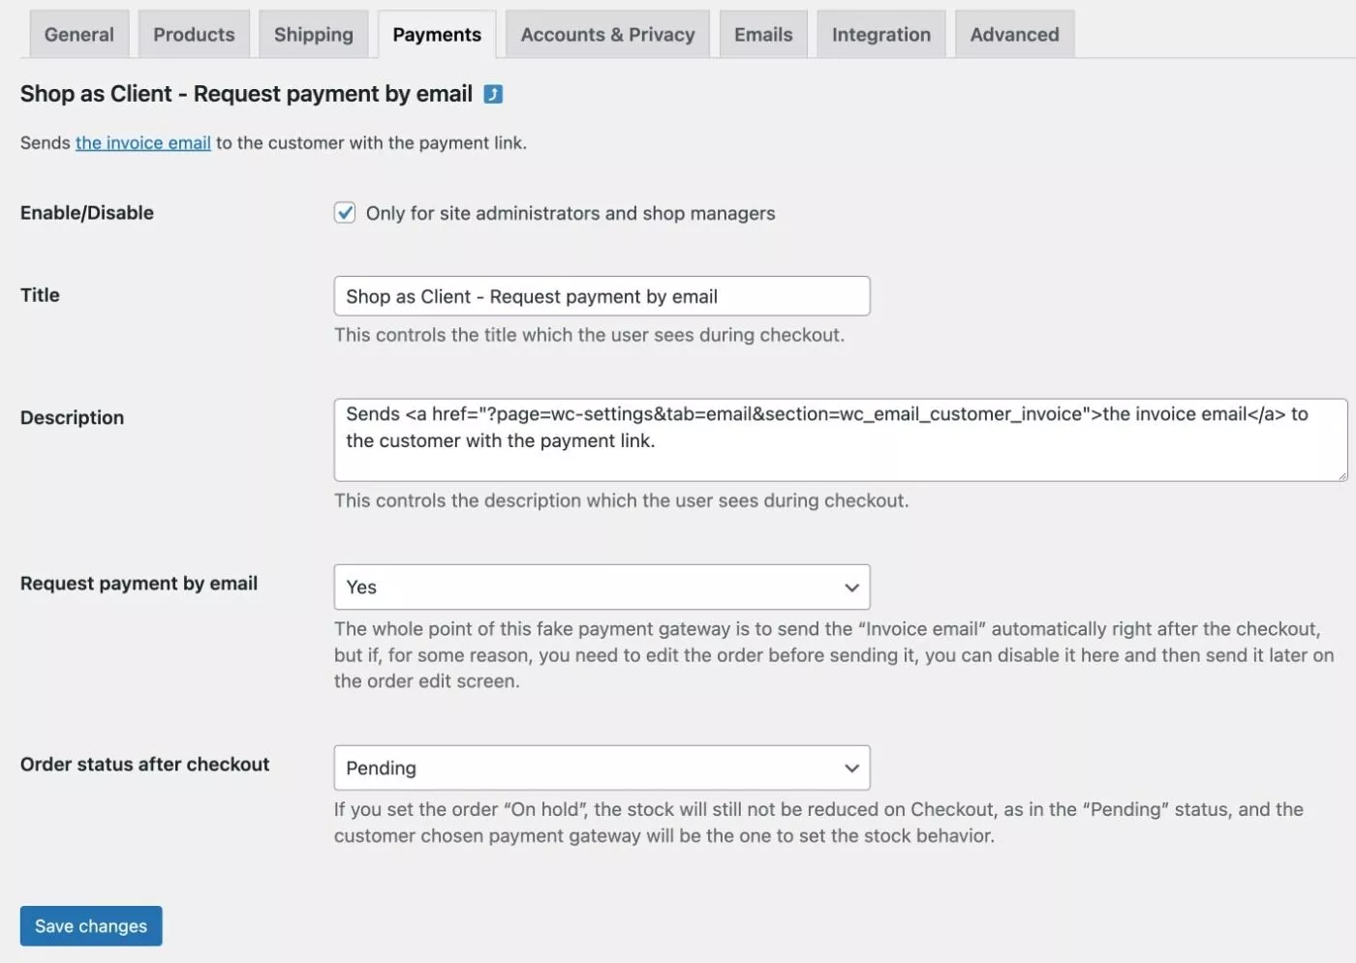Click into the Title text field
This screenshot has height=963, width=1356.
pyautogui.click(x=601, y=296)
